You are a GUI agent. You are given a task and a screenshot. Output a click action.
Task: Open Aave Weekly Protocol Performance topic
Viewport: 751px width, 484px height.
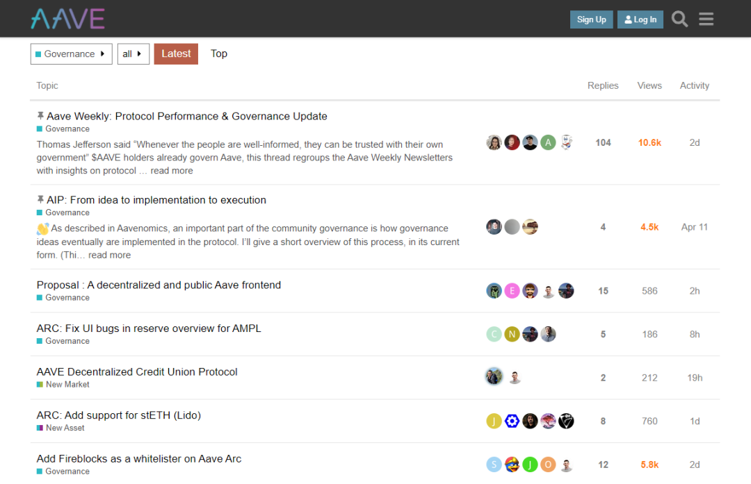(x=187, y=116)
